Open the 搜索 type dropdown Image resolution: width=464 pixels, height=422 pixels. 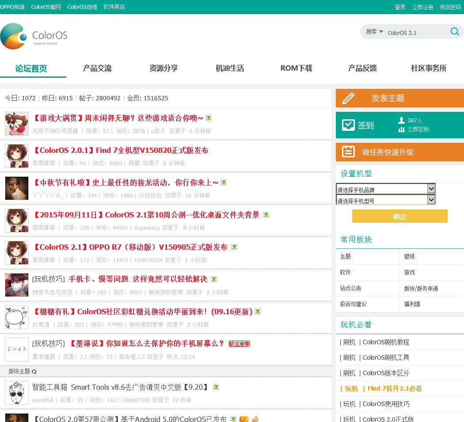374,32
